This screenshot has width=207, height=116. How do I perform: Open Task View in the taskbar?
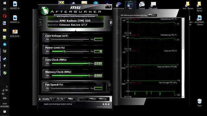[5, 9]
